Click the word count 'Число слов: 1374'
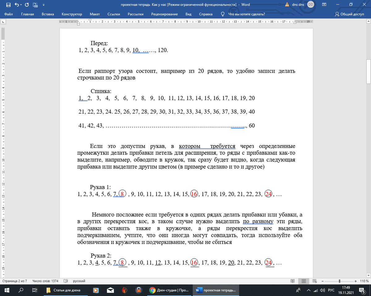This screenshot has width=371, height=296. click(x=46, y=281)
